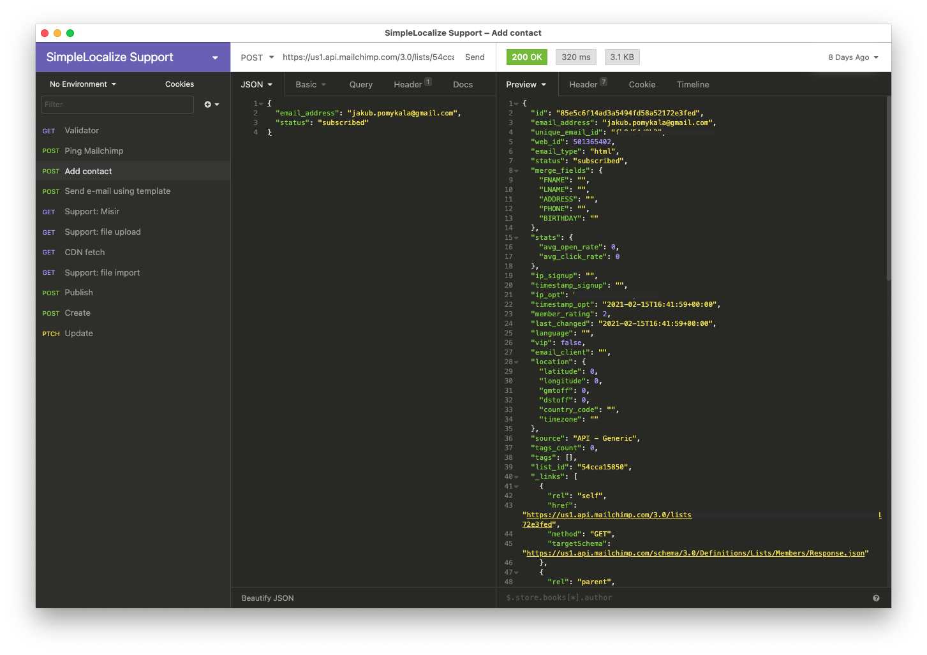Select the Update PATCH request

133,334
